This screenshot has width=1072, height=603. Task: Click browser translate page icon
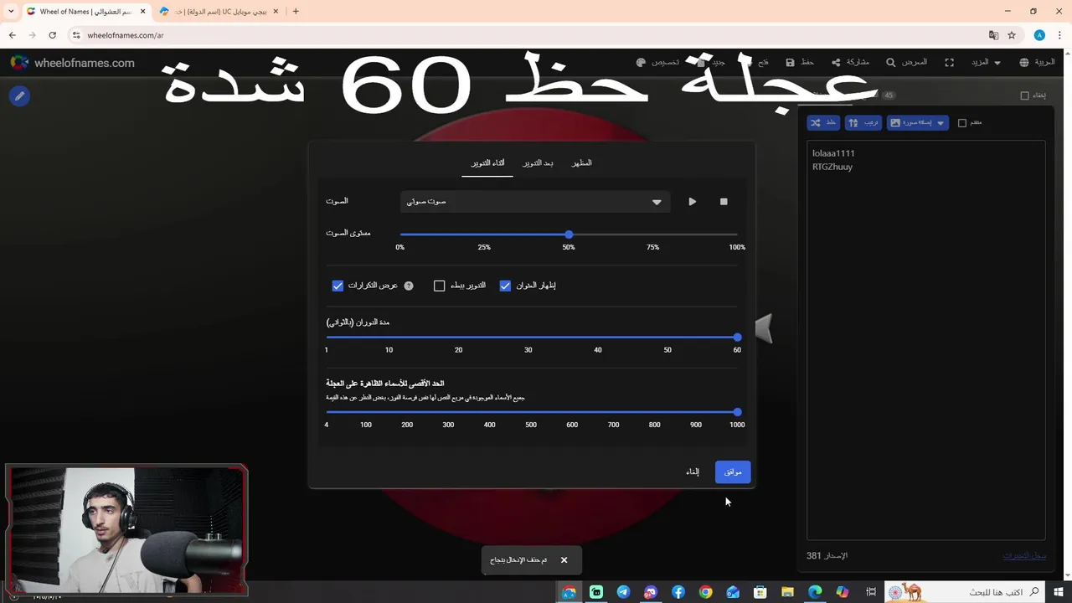pyautogui.click(x=993, y=35)
